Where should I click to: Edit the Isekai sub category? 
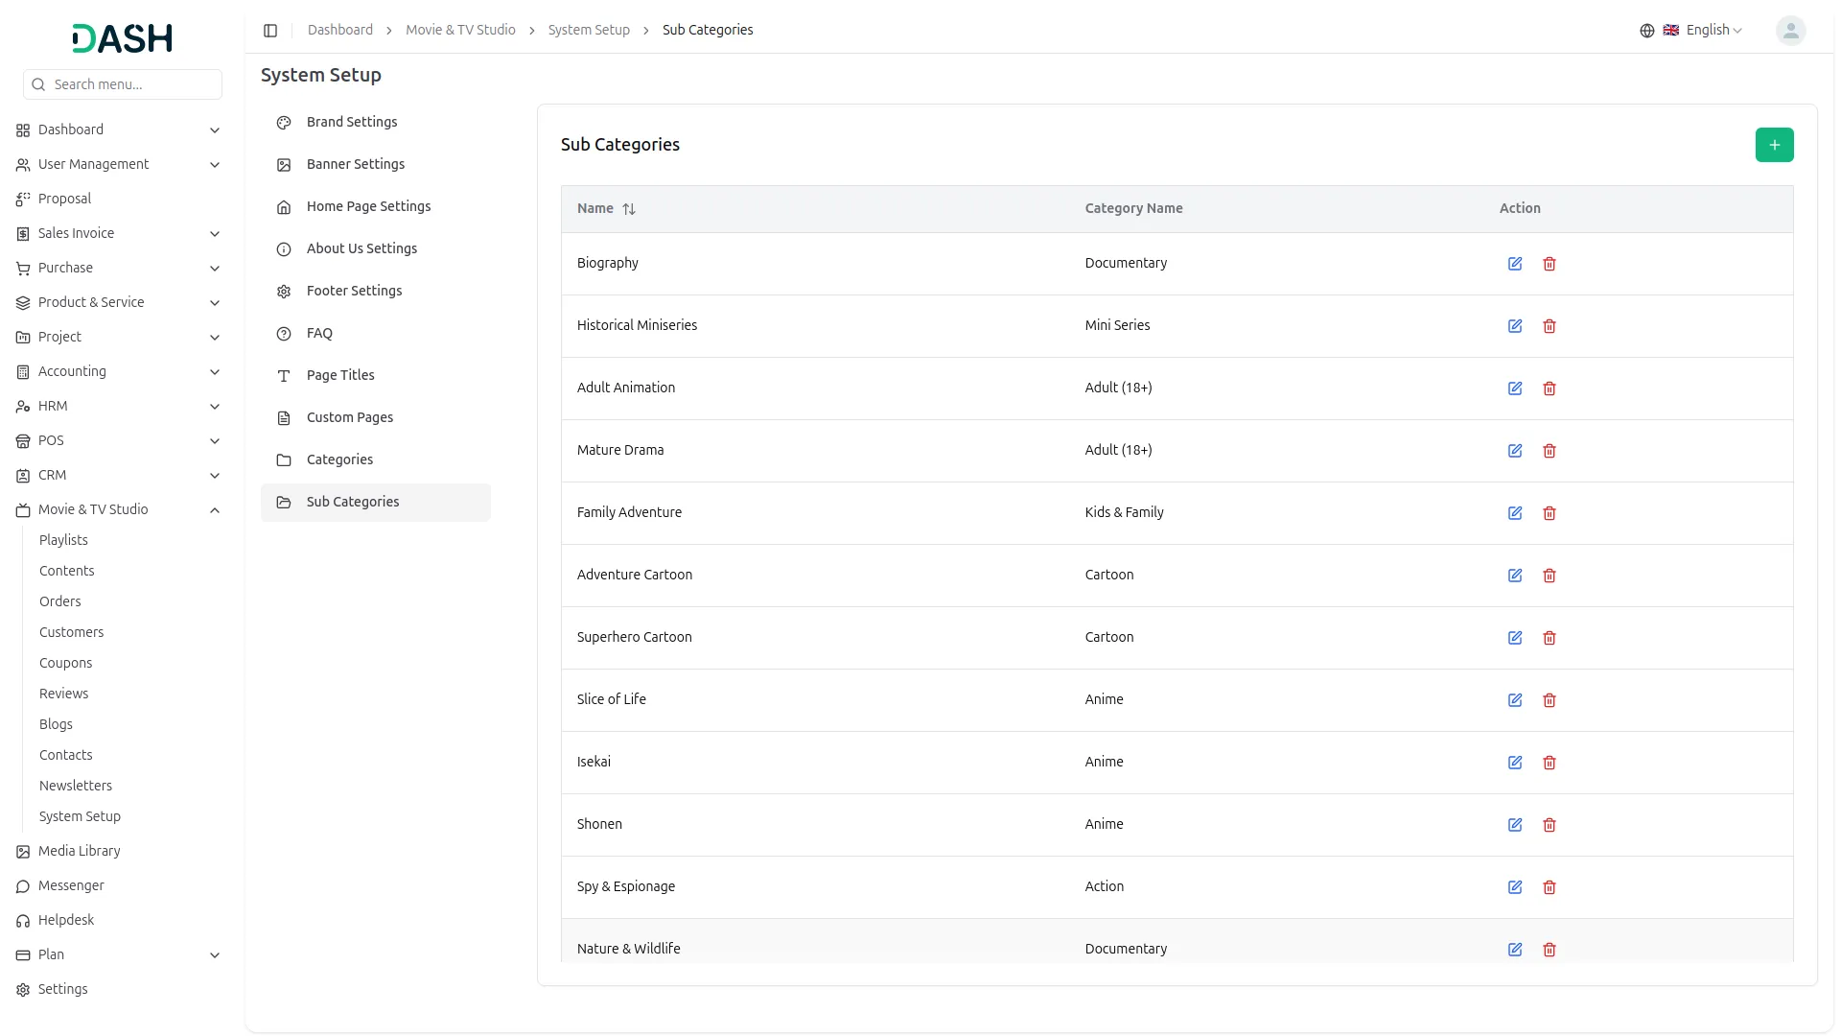click(1515, 763)
